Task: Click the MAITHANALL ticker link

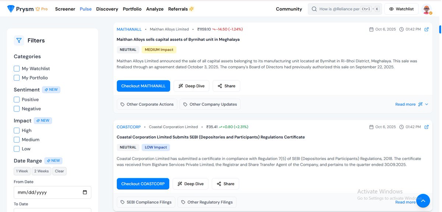Action: tap(129, 29)
